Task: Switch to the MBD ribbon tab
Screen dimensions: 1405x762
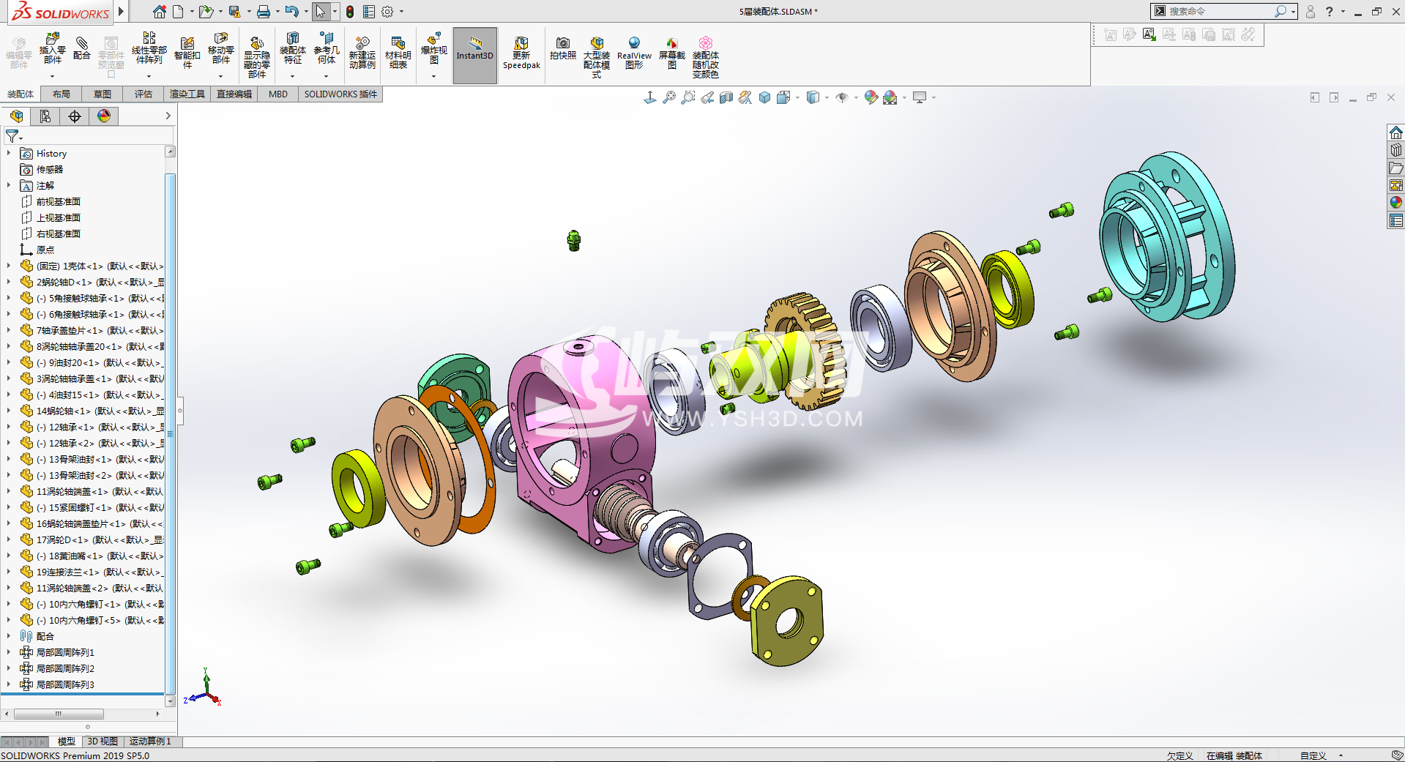Action: (277, 94)
